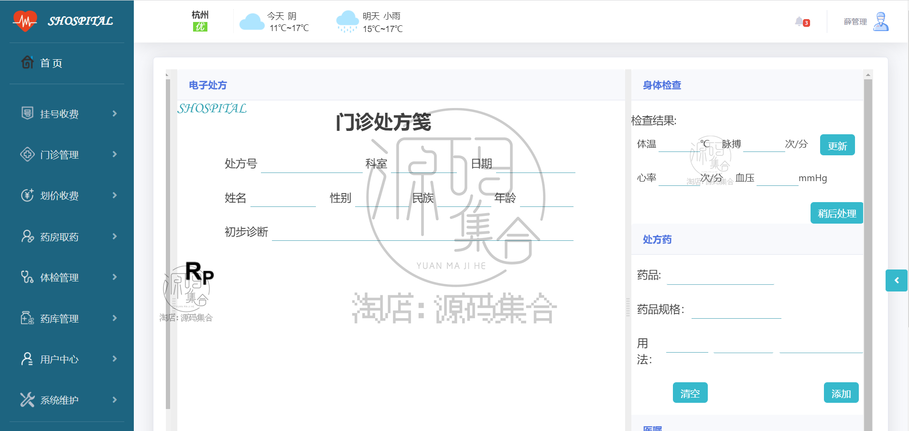The width and height of the screenshot is (909, 431).
Task: Click the 门诊管理 medical cross icon
Action: [27, 154]
